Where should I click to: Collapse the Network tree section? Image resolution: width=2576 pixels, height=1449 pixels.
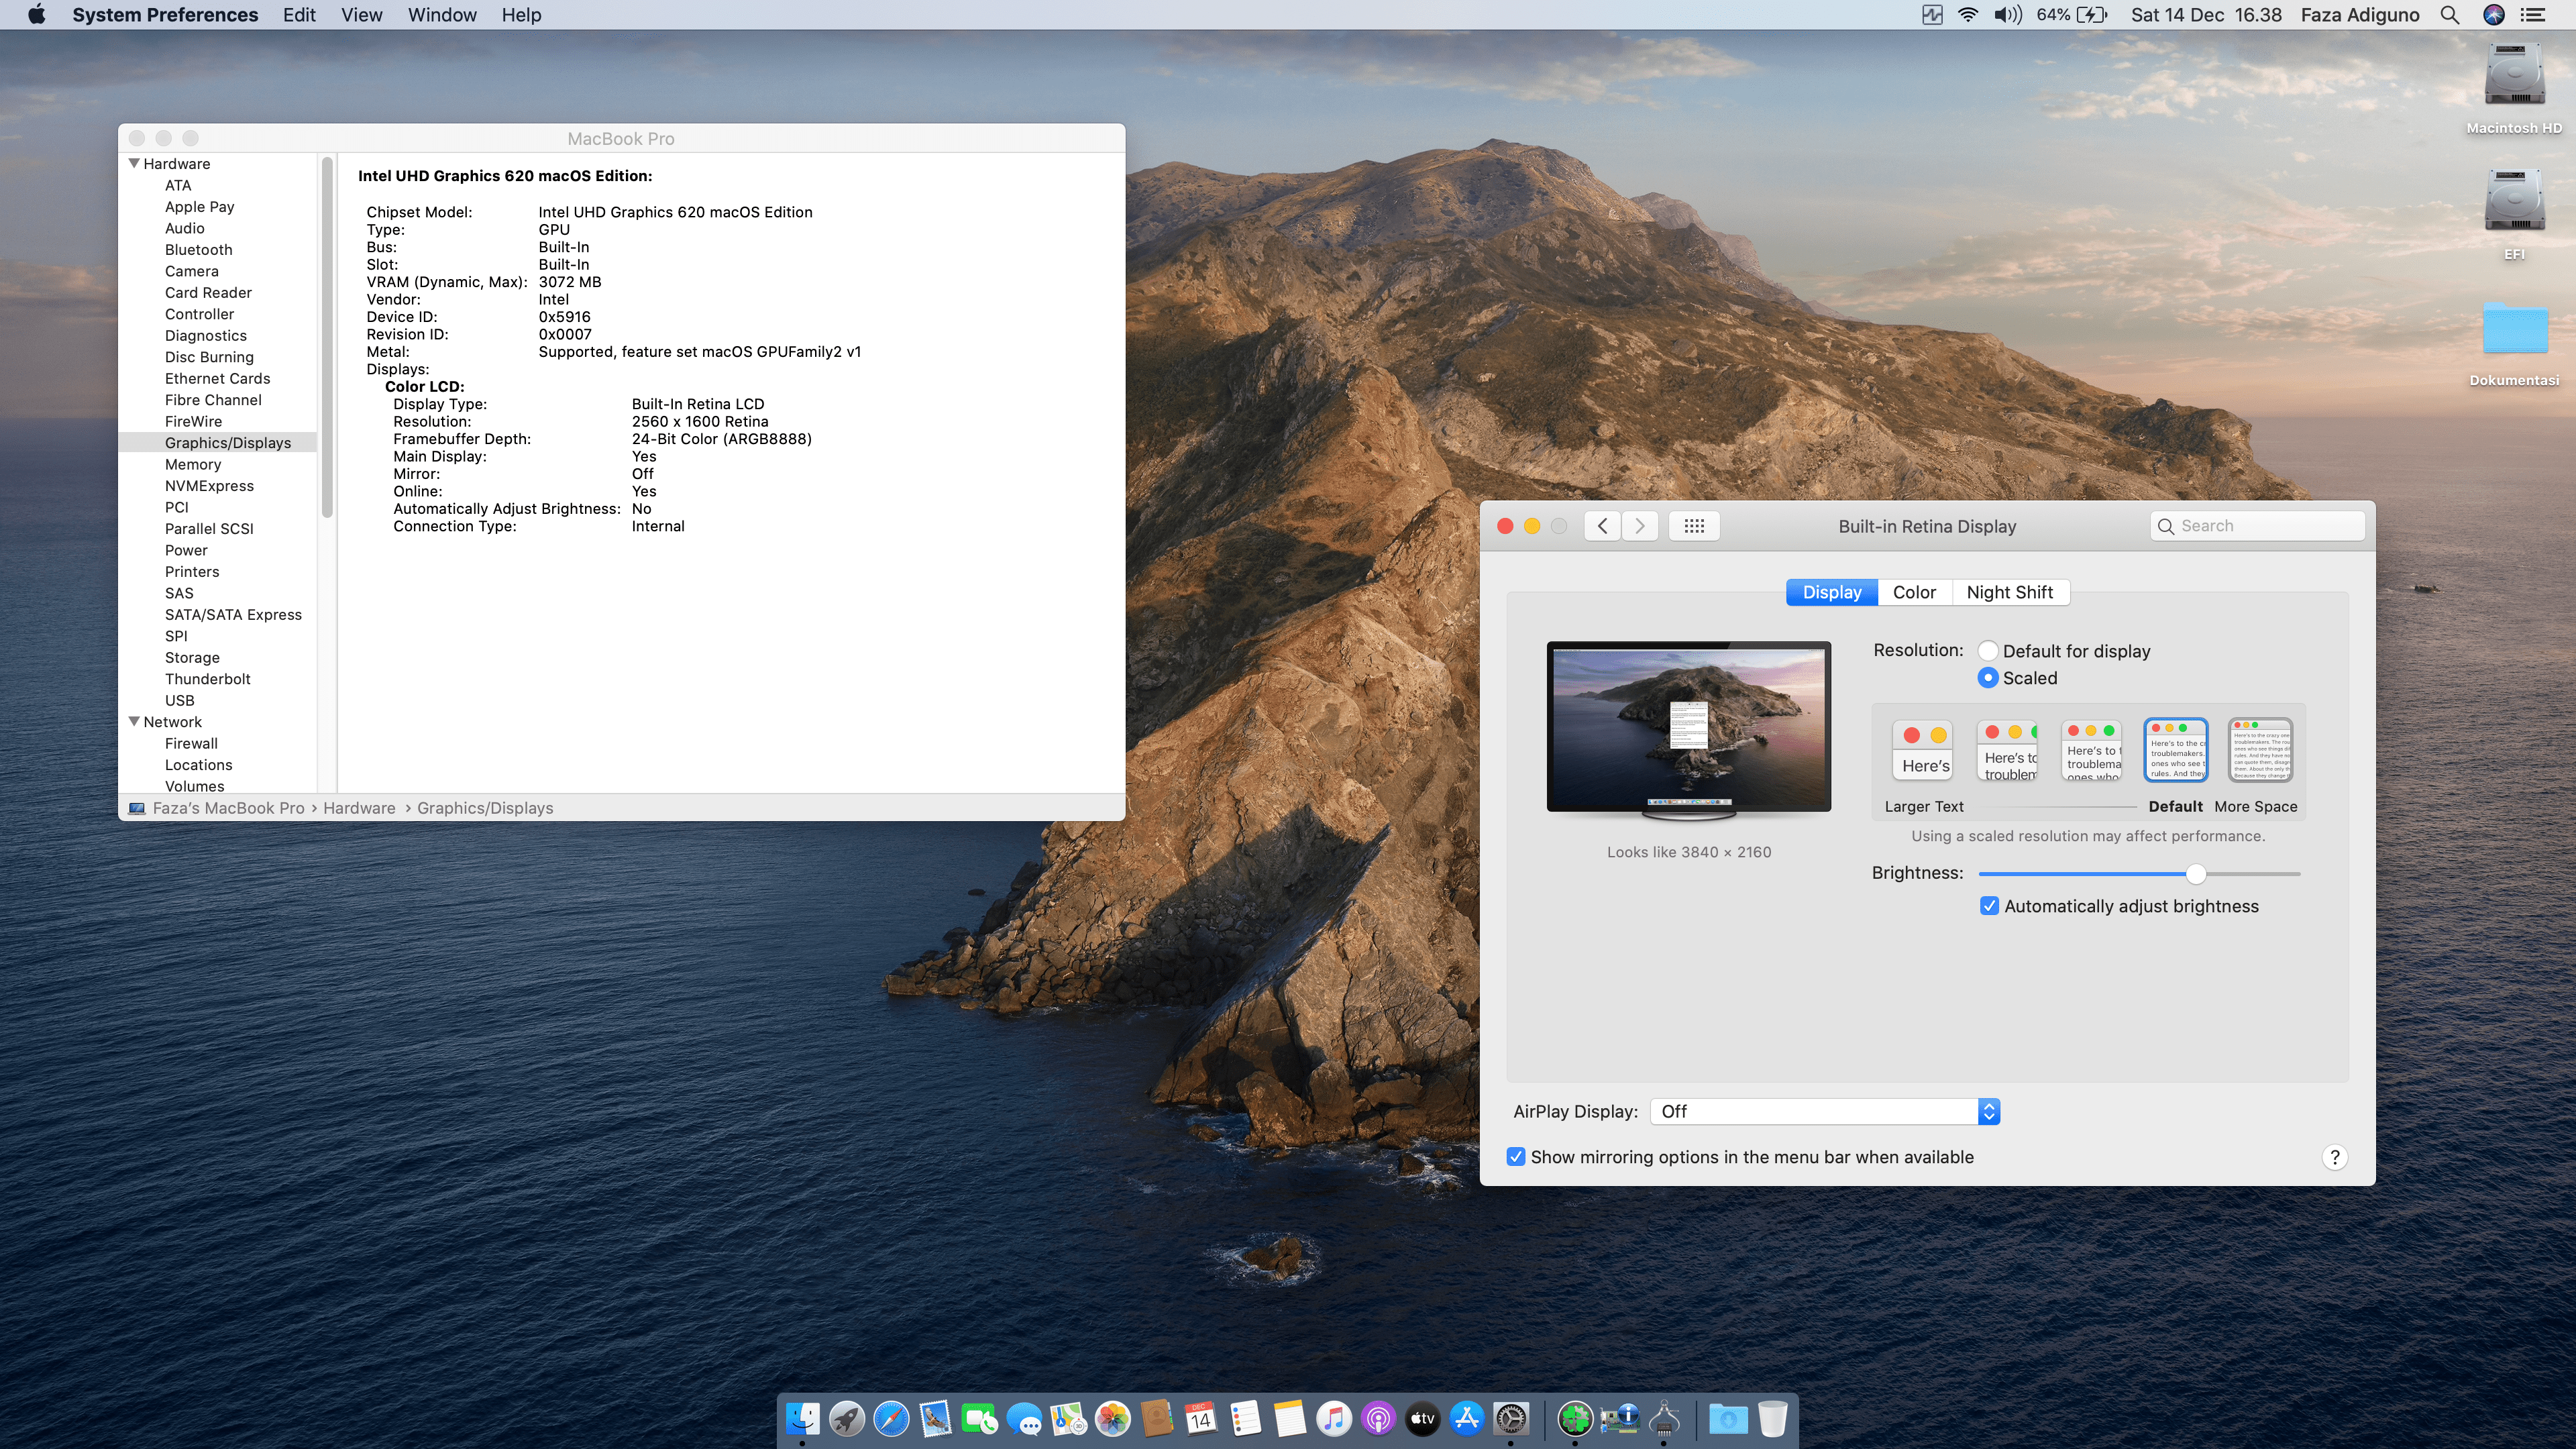pyautogui.click(x=134, y=721)
